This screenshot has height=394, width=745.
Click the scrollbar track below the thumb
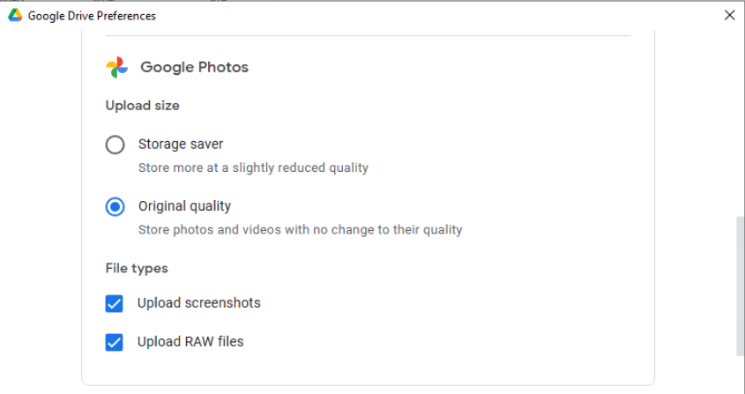[x=739, y=375]
